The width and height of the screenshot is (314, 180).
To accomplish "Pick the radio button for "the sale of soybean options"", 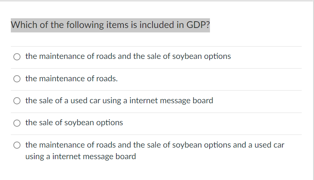I will tap(17, 123).
